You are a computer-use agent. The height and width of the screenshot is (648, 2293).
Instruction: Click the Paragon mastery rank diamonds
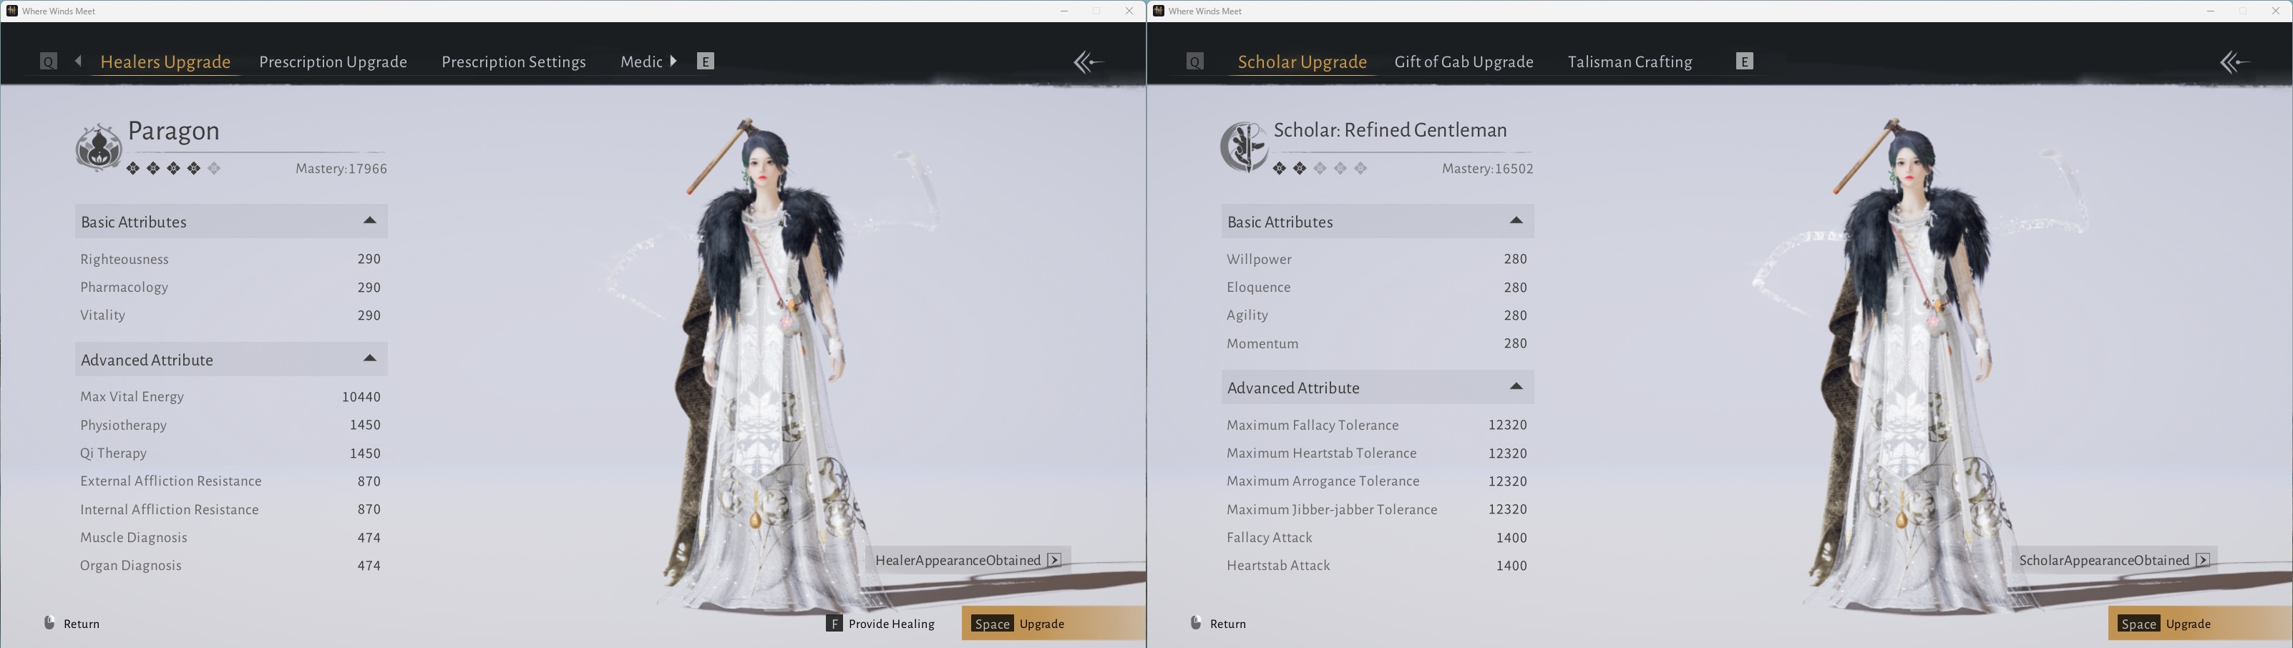(174, 168)
